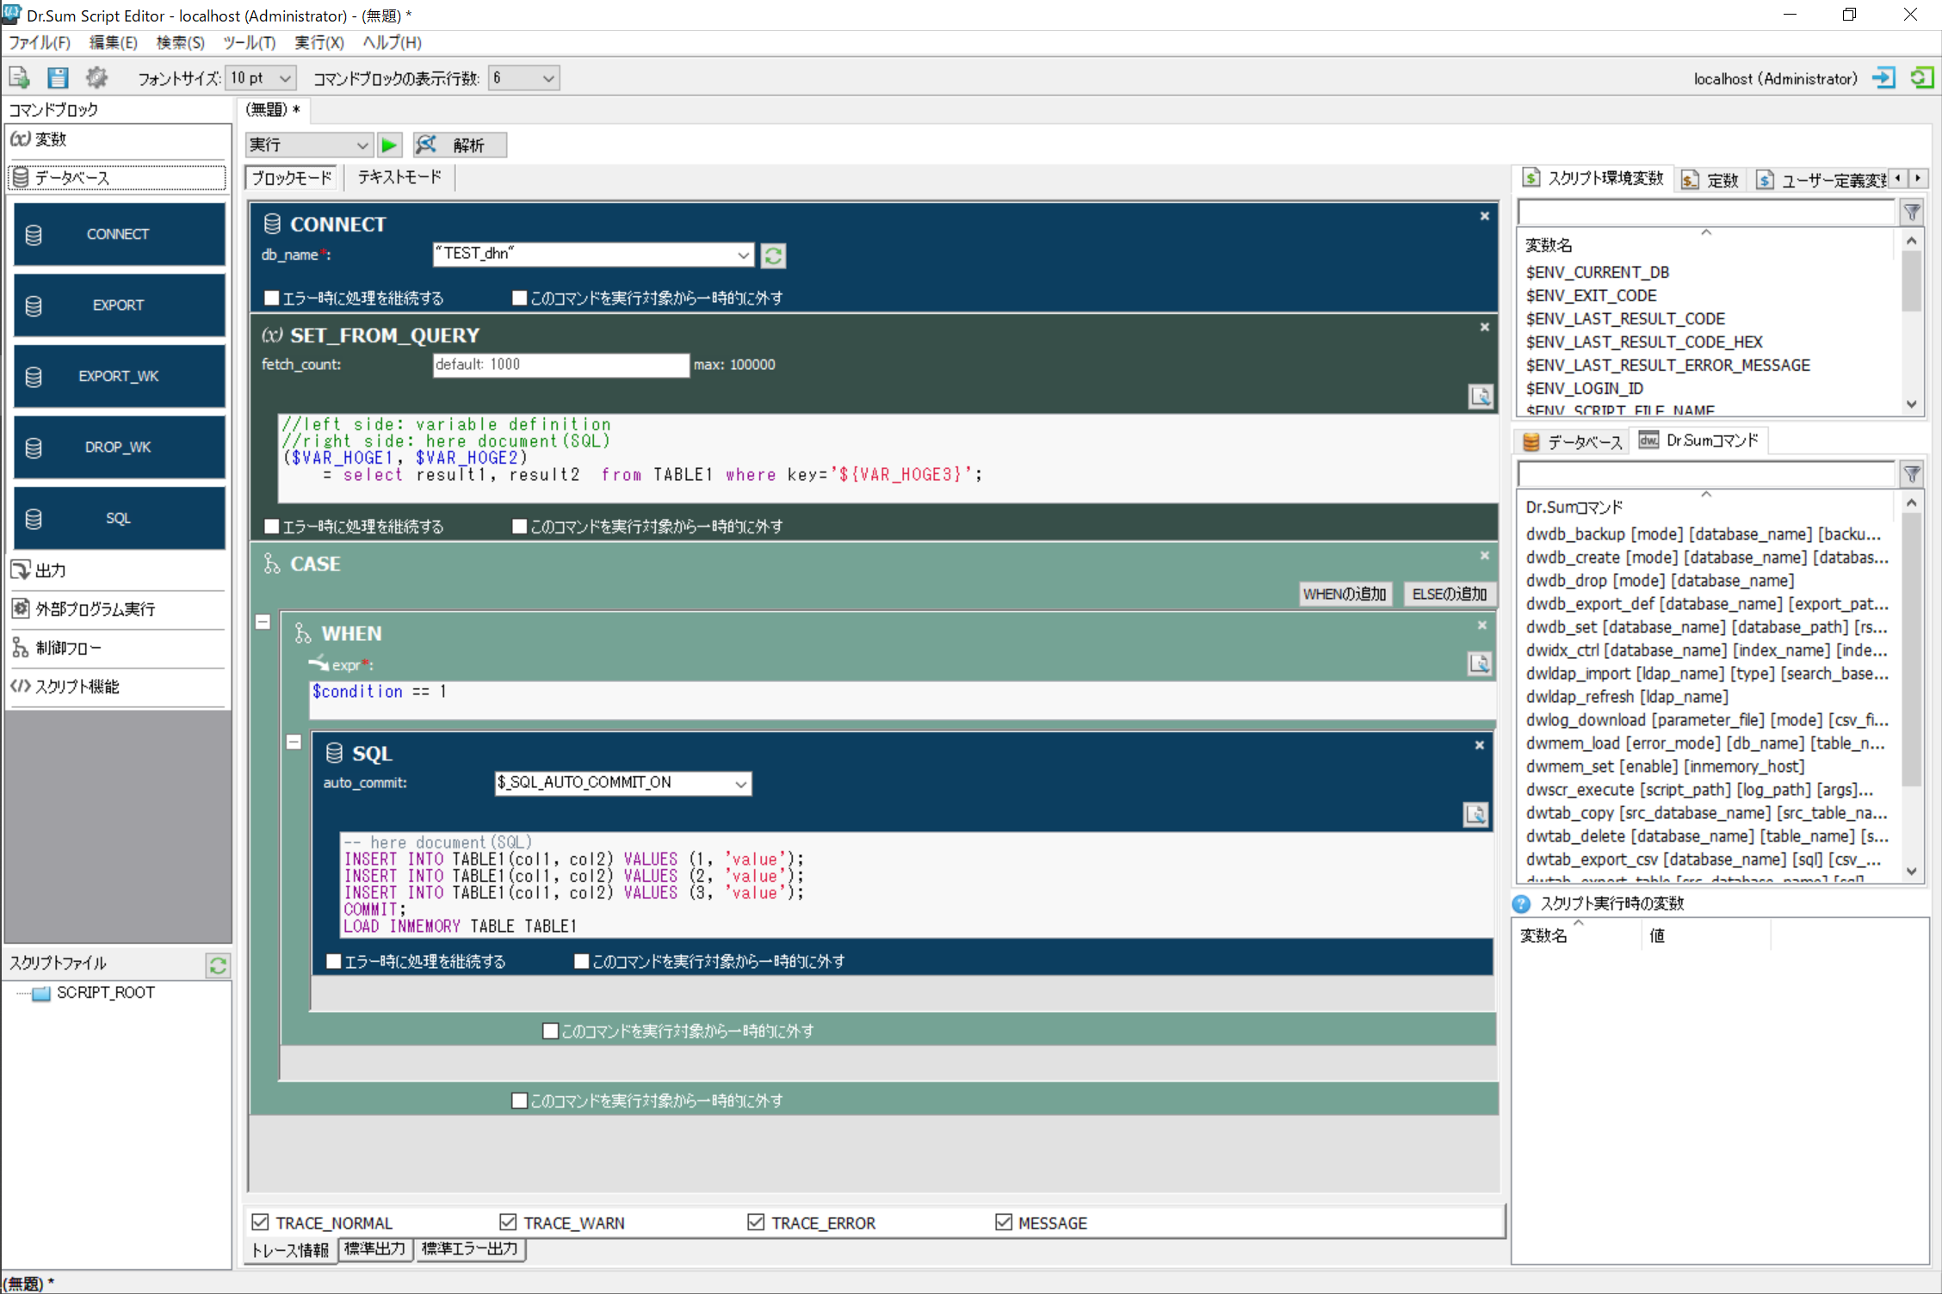Click the new script icon on the toolbar

(18, 77)
